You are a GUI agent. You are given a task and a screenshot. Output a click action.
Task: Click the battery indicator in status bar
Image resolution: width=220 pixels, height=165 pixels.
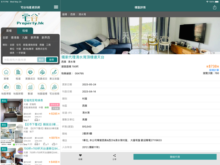coord(217,2)
